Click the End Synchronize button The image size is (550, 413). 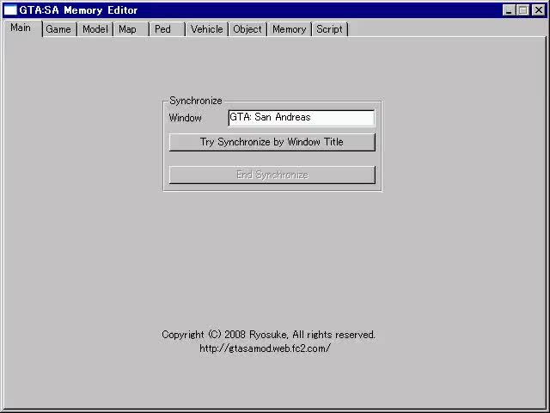click(272, 175)
